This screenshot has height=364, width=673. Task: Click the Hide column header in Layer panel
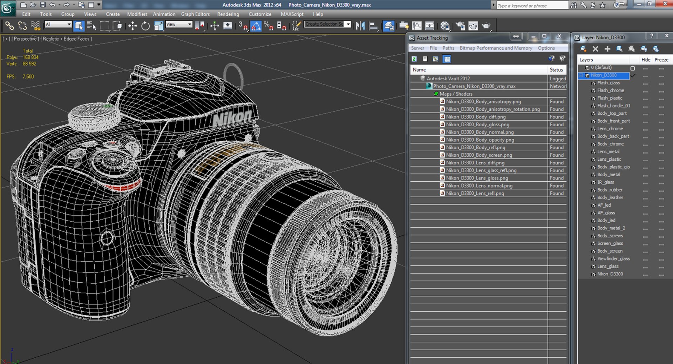[x=646, y=60]
